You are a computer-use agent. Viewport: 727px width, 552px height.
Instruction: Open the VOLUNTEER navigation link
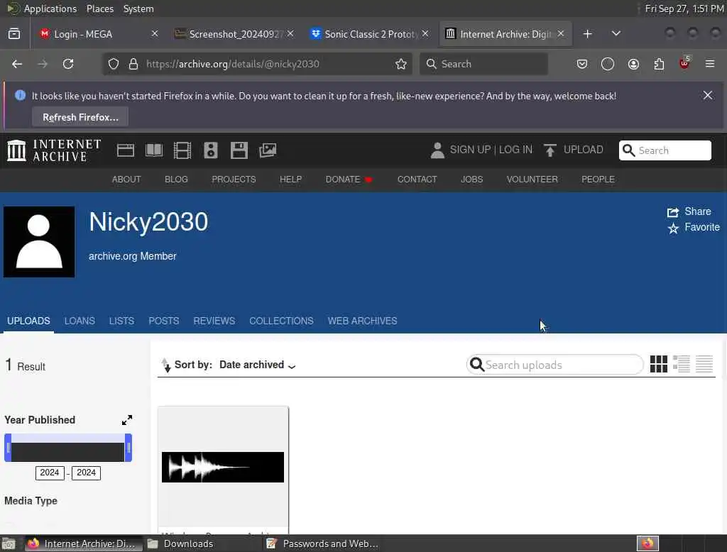point(532,180)
